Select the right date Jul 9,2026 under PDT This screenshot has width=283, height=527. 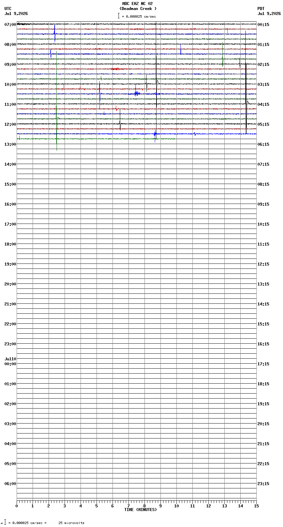[269, 14]
